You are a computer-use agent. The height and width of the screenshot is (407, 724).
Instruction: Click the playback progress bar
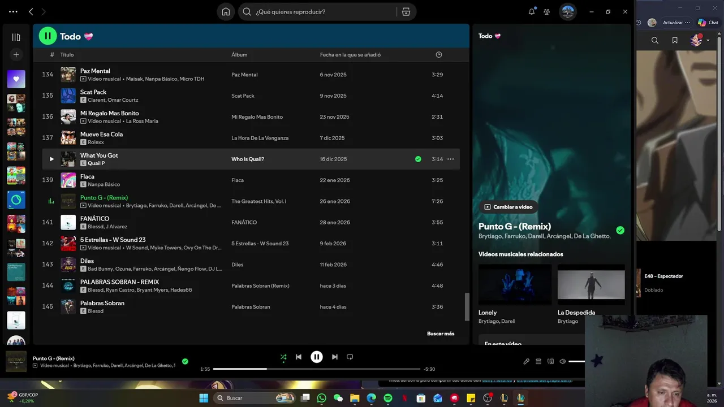[x=317, y=369]
